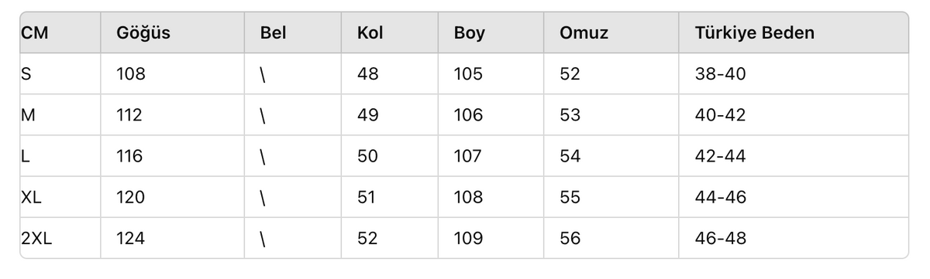Click the Bel column header
Screen dimensions: 930x279
[274, 33]
